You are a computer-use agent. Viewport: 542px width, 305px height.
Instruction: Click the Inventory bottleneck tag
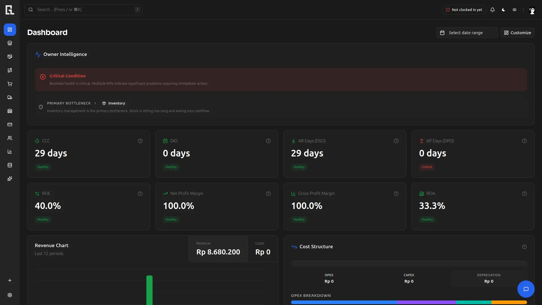pyautogui.click(x=113, y=103)
